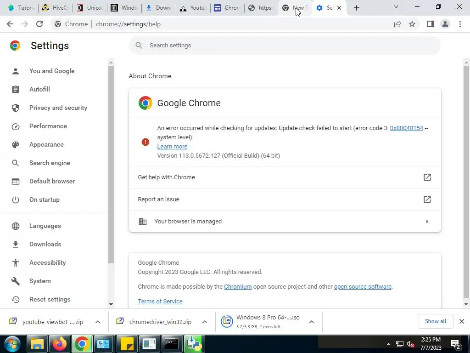Click the browser back arrow
The width and height of the screenshot is (470, 353).
(x=10, y=24)
